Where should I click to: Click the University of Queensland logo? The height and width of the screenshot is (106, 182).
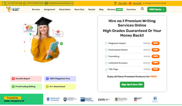(x=121, y=99)
